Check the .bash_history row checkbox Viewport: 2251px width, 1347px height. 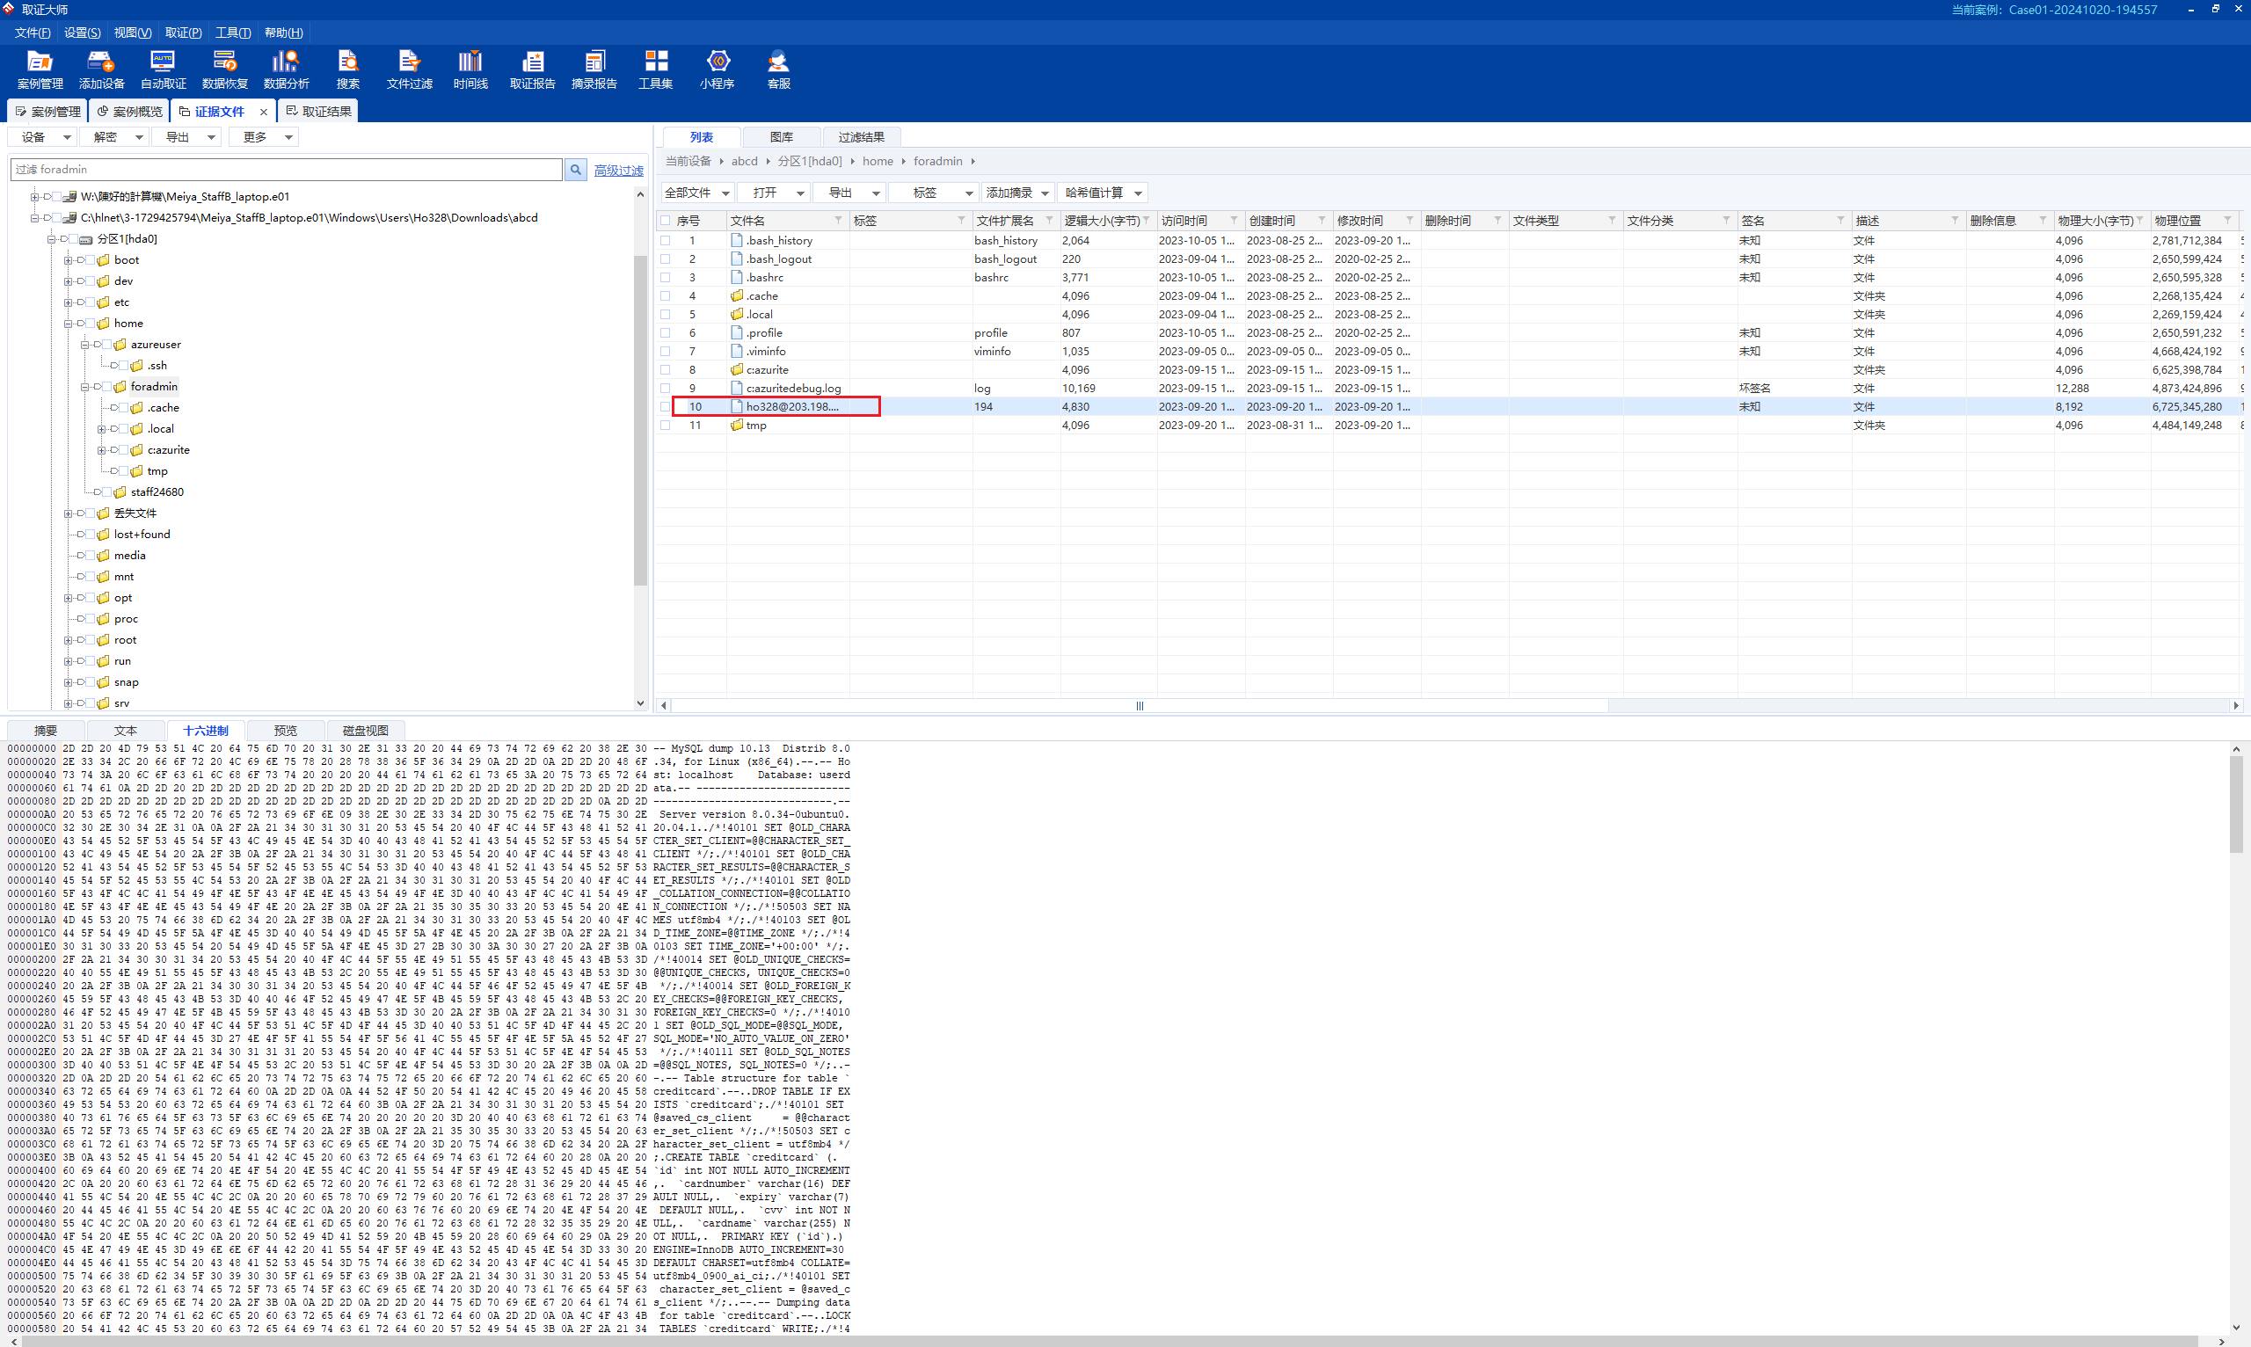click(x=666, y=241)
